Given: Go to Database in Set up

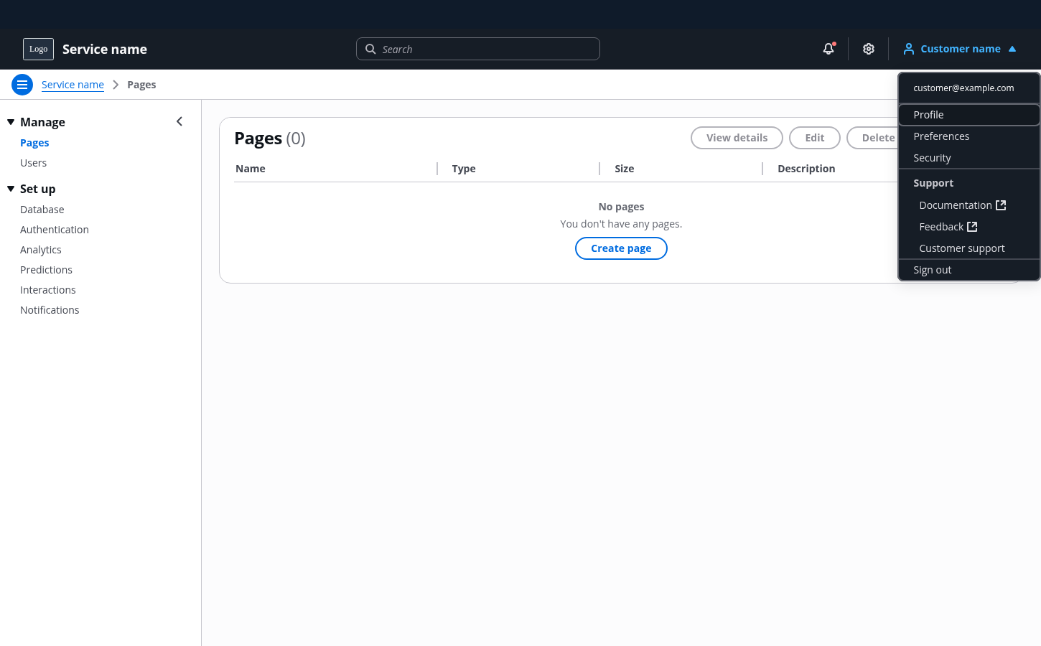Looking at the screenshot, I should 42,210.
